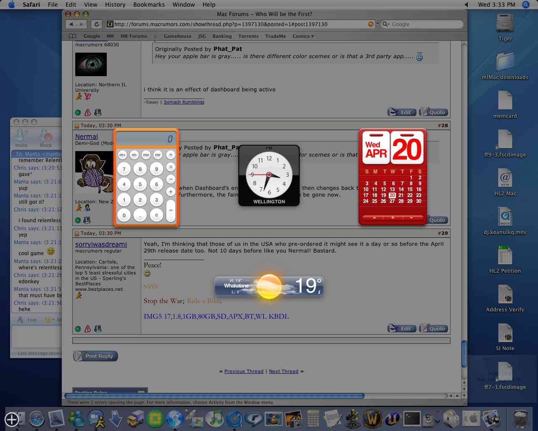Open the Dashboard widget bar plus button

click(11, 419)
